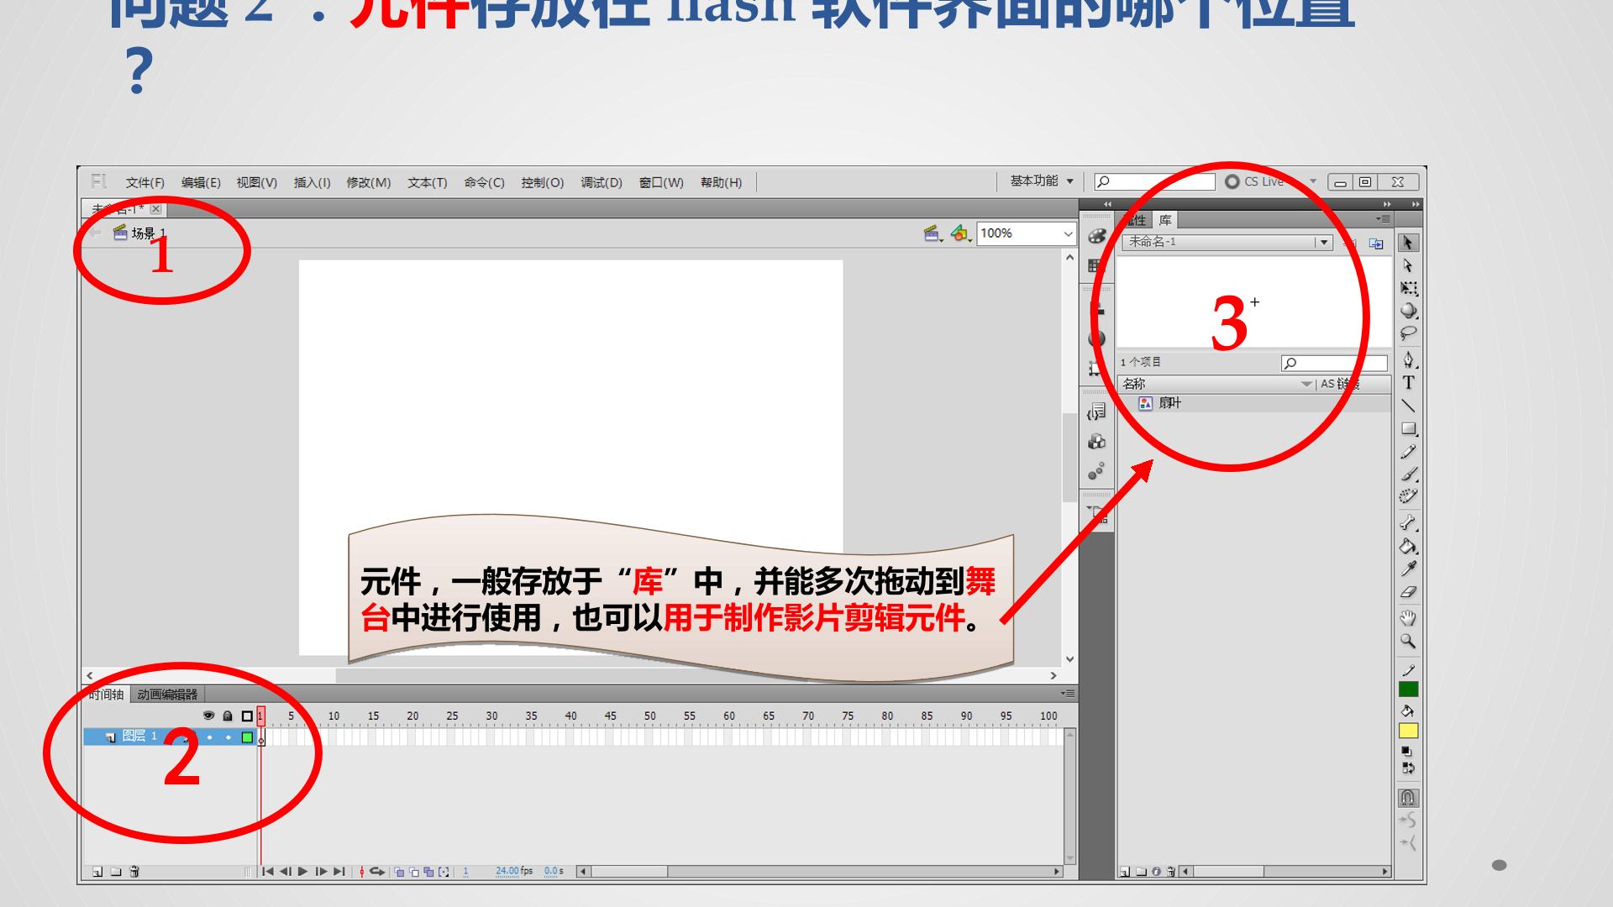
Task: Select the Lasso tool
Action: click(1408, 333)
